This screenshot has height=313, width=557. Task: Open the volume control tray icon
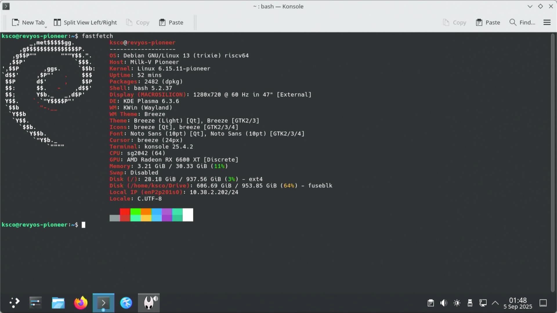[x=444, y=303]
